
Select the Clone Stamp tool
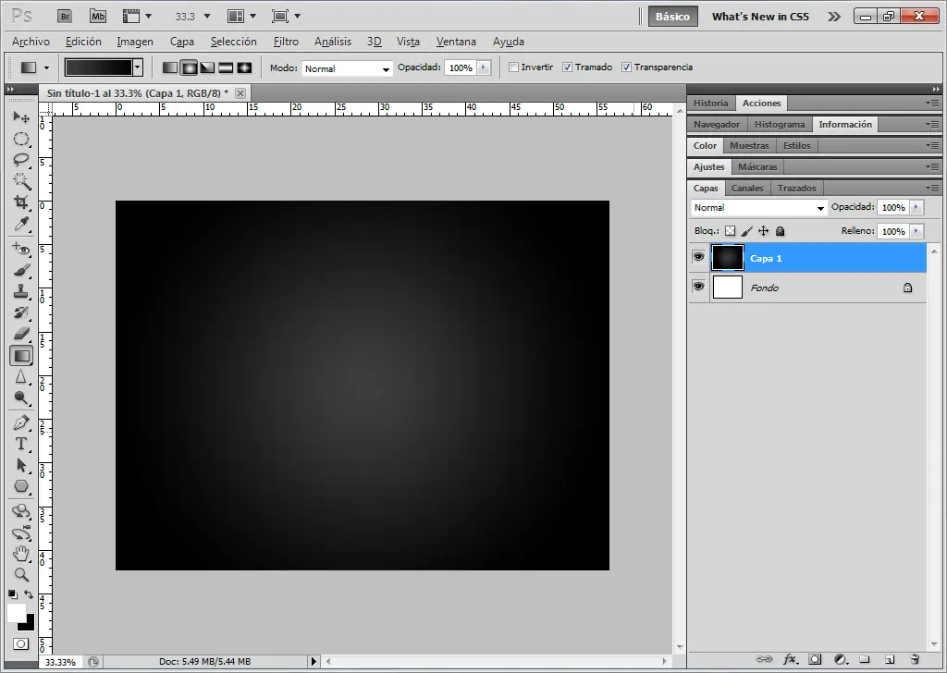[x=22, y=290]
